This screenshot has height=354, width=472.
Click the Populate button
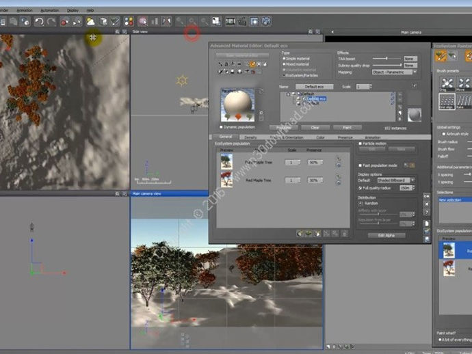(284, 128)
